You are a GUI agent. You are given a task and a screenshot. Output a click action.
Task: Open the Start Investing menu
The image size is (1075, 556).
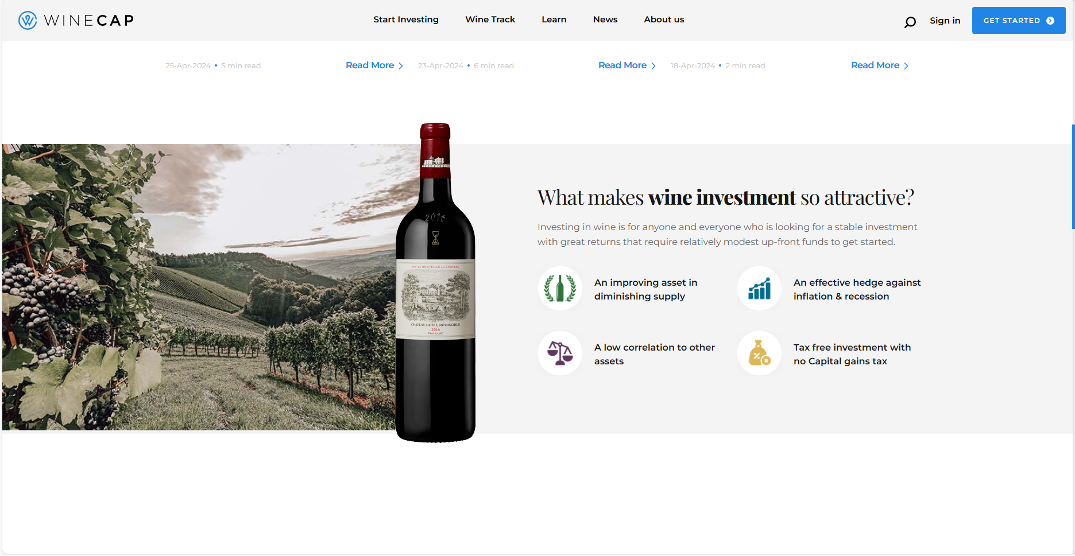pyautogui.click(x=406, y=20)
